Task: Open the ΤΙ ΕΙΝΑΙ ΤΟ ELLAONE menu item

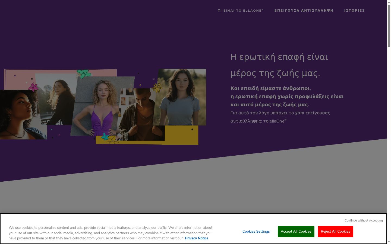Action: point(241,11)
